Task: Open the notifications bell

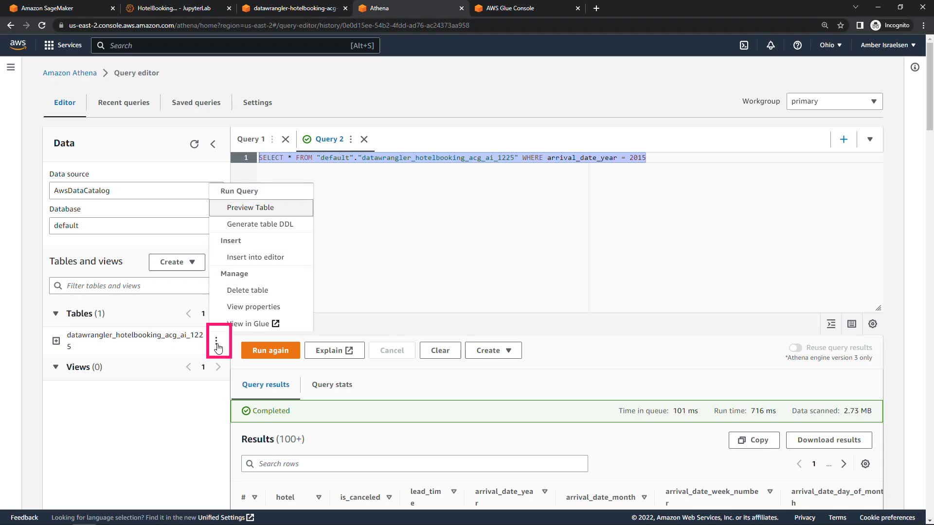Action: coord(771,45)
